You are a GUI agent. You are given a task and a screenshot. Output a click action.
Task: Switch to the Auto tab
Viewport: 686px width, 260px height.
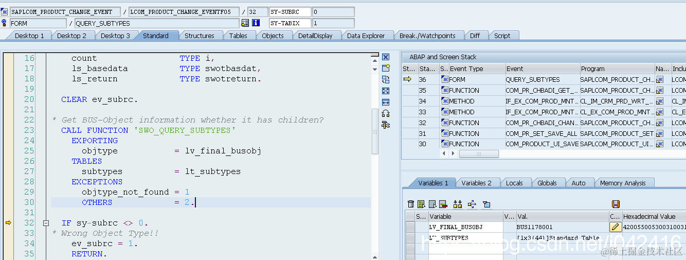tap(579, 183)
